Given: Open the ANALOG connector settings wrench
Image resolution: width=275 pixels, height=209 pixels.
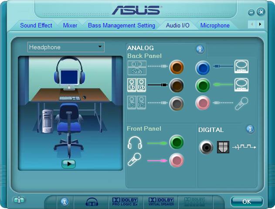Looking at the screenshot, I should click(x=200, y=49).
